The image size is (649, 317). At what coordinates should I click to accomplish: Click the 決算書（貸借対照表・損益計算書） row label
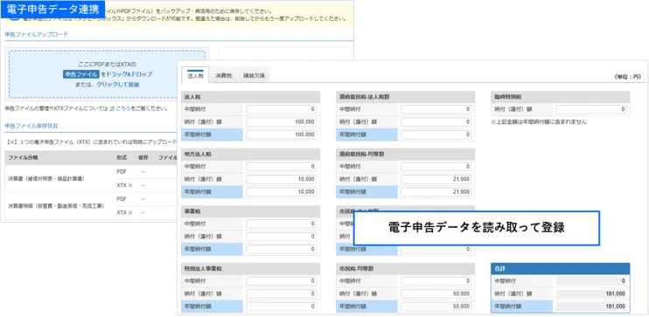pyautogui.click(x=46, y=178)
